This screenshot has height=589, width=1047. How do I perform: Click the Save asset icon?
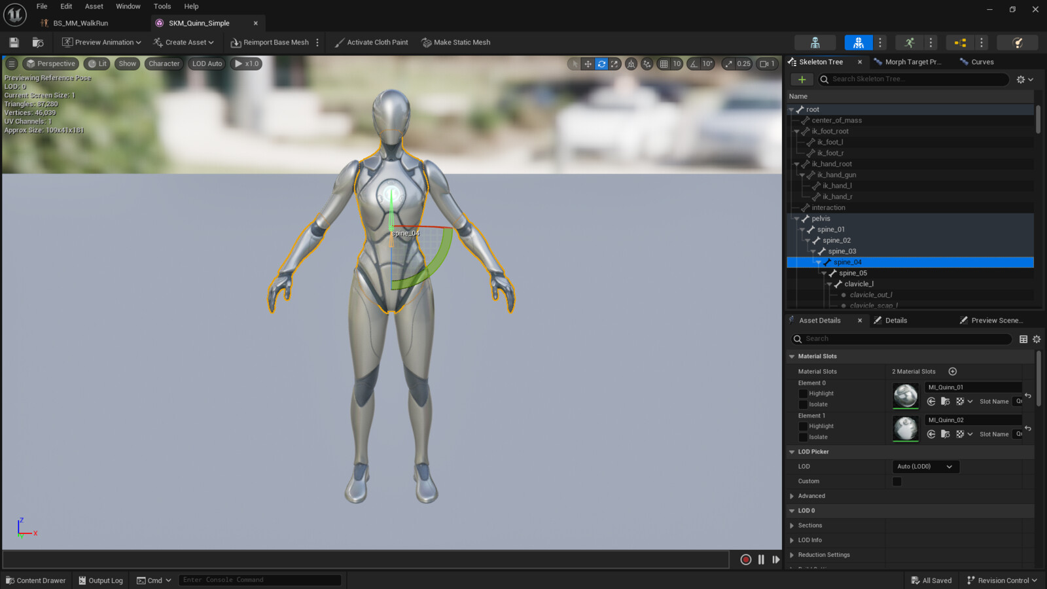[x=14, y=43]
